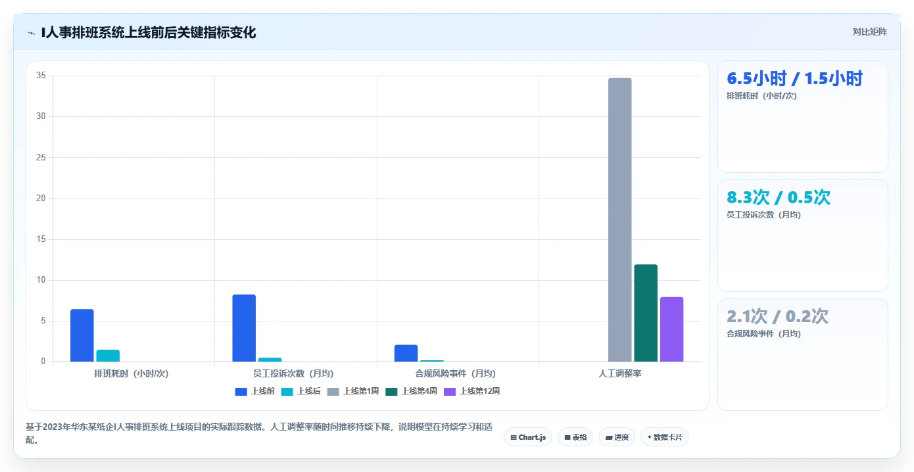Click the 员工投诉次数 card caption on right
914x472 pixels.
(x=763, y=215)
